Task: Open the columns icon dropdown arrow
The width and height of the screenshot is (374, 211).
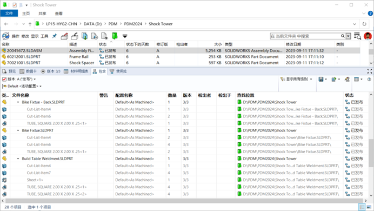Action: [361, 79]
